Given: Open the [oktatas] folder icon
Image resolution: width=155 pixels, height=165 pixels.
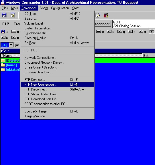Looking at the screenshot, I should click(x=3, y=70).
